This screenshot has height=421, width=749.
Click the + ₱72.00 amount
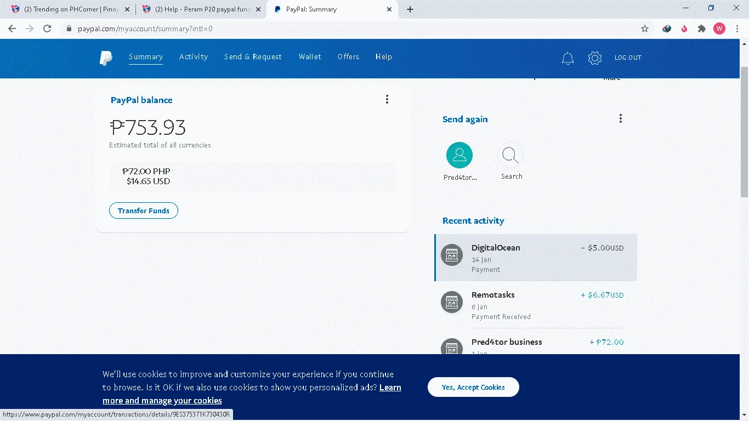tap(606, 342)
